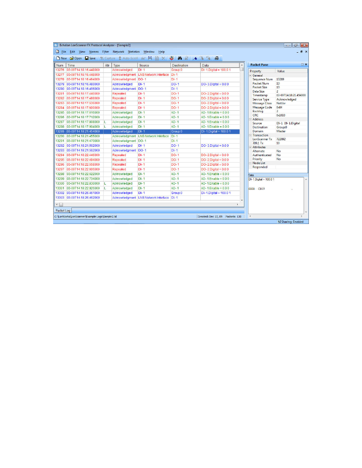Click the X delete icon in toolbar
The height and width of the screenshot is (468, 362).
pyautogui.click(x=164, y=58)
